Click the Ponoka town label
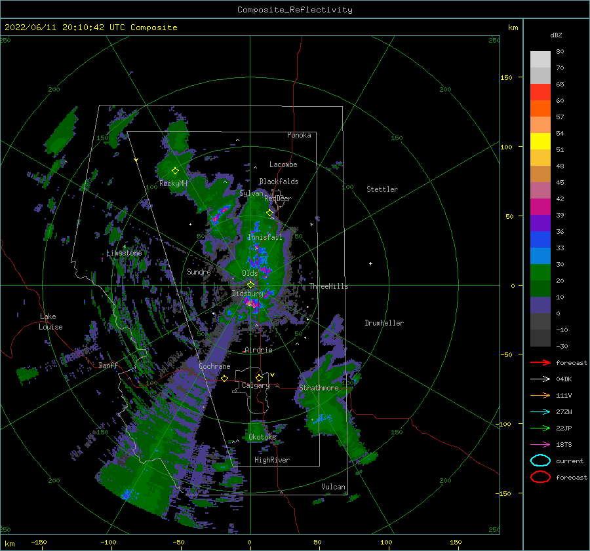Image resolution: width=590 pixels, height=551 pixels. [x=299, y=135]
